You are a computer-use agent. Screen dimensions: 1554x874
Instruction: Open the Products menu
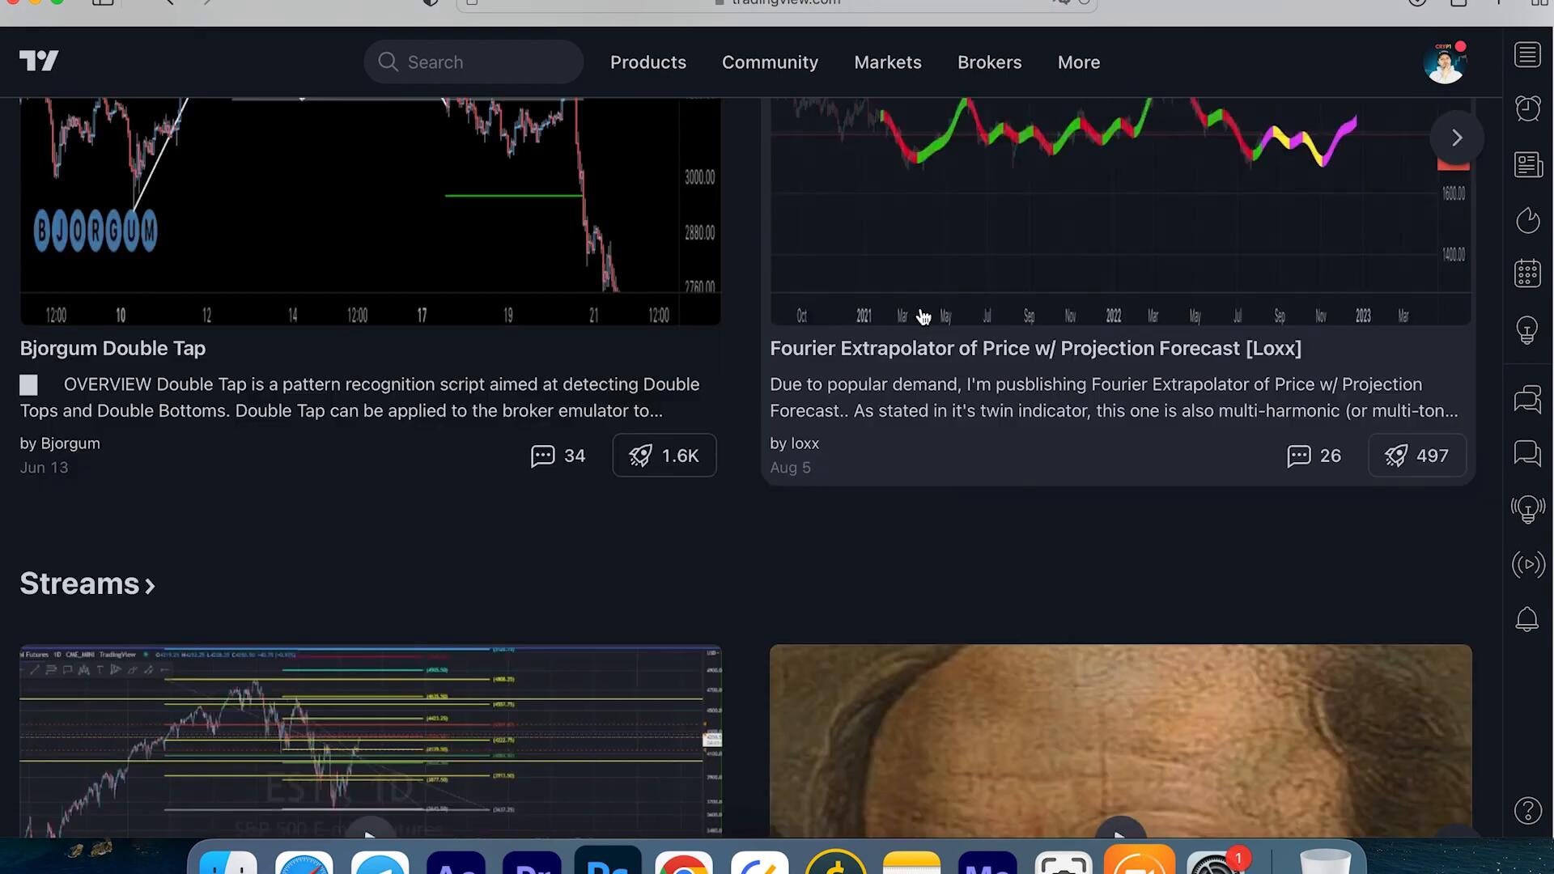coord(647,62)
